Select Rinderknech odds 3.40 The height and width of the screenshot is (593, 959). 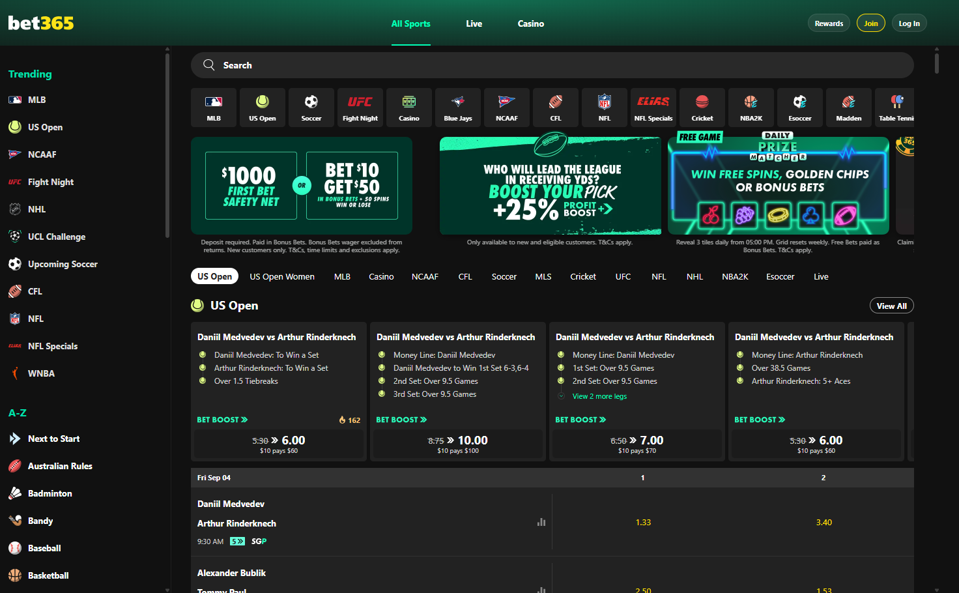click(x=823, y=522)
